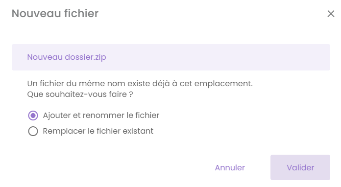The image size is (341, 187).
Task: Click the Annuler link
Action: click(230, 167)
